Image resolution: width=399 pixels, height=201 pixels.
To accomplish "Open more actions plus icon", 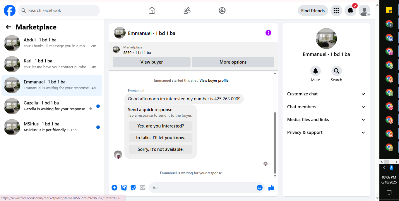I will coord(114,188).
